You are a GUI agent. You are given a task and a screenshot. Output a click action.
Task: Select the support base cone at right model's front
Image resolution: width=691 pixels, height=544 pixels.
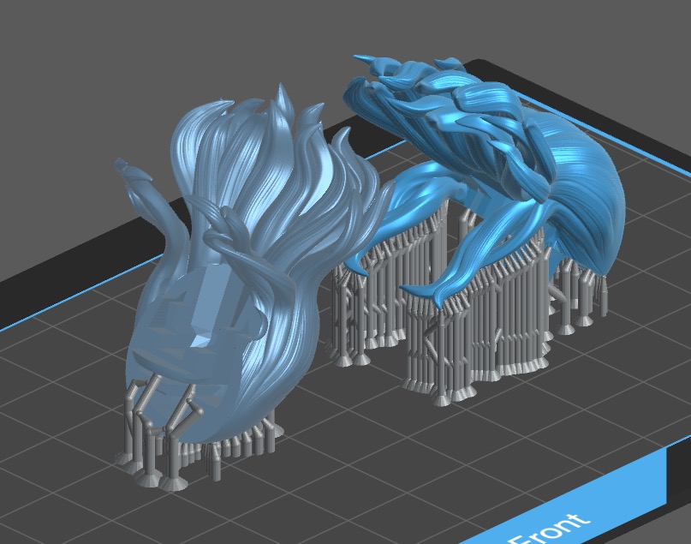[444, 398]
